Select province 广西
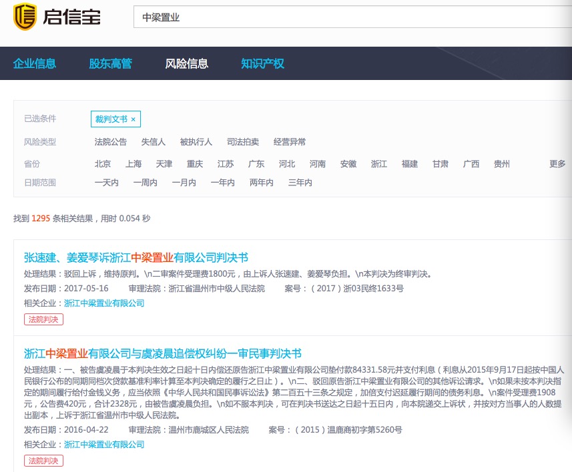 [x=471, y=163]
